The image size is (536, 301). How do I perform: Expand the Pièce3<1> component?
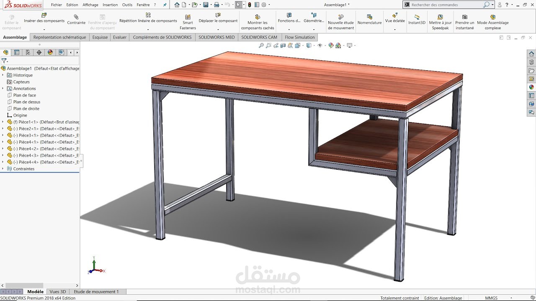click(3, 135)
